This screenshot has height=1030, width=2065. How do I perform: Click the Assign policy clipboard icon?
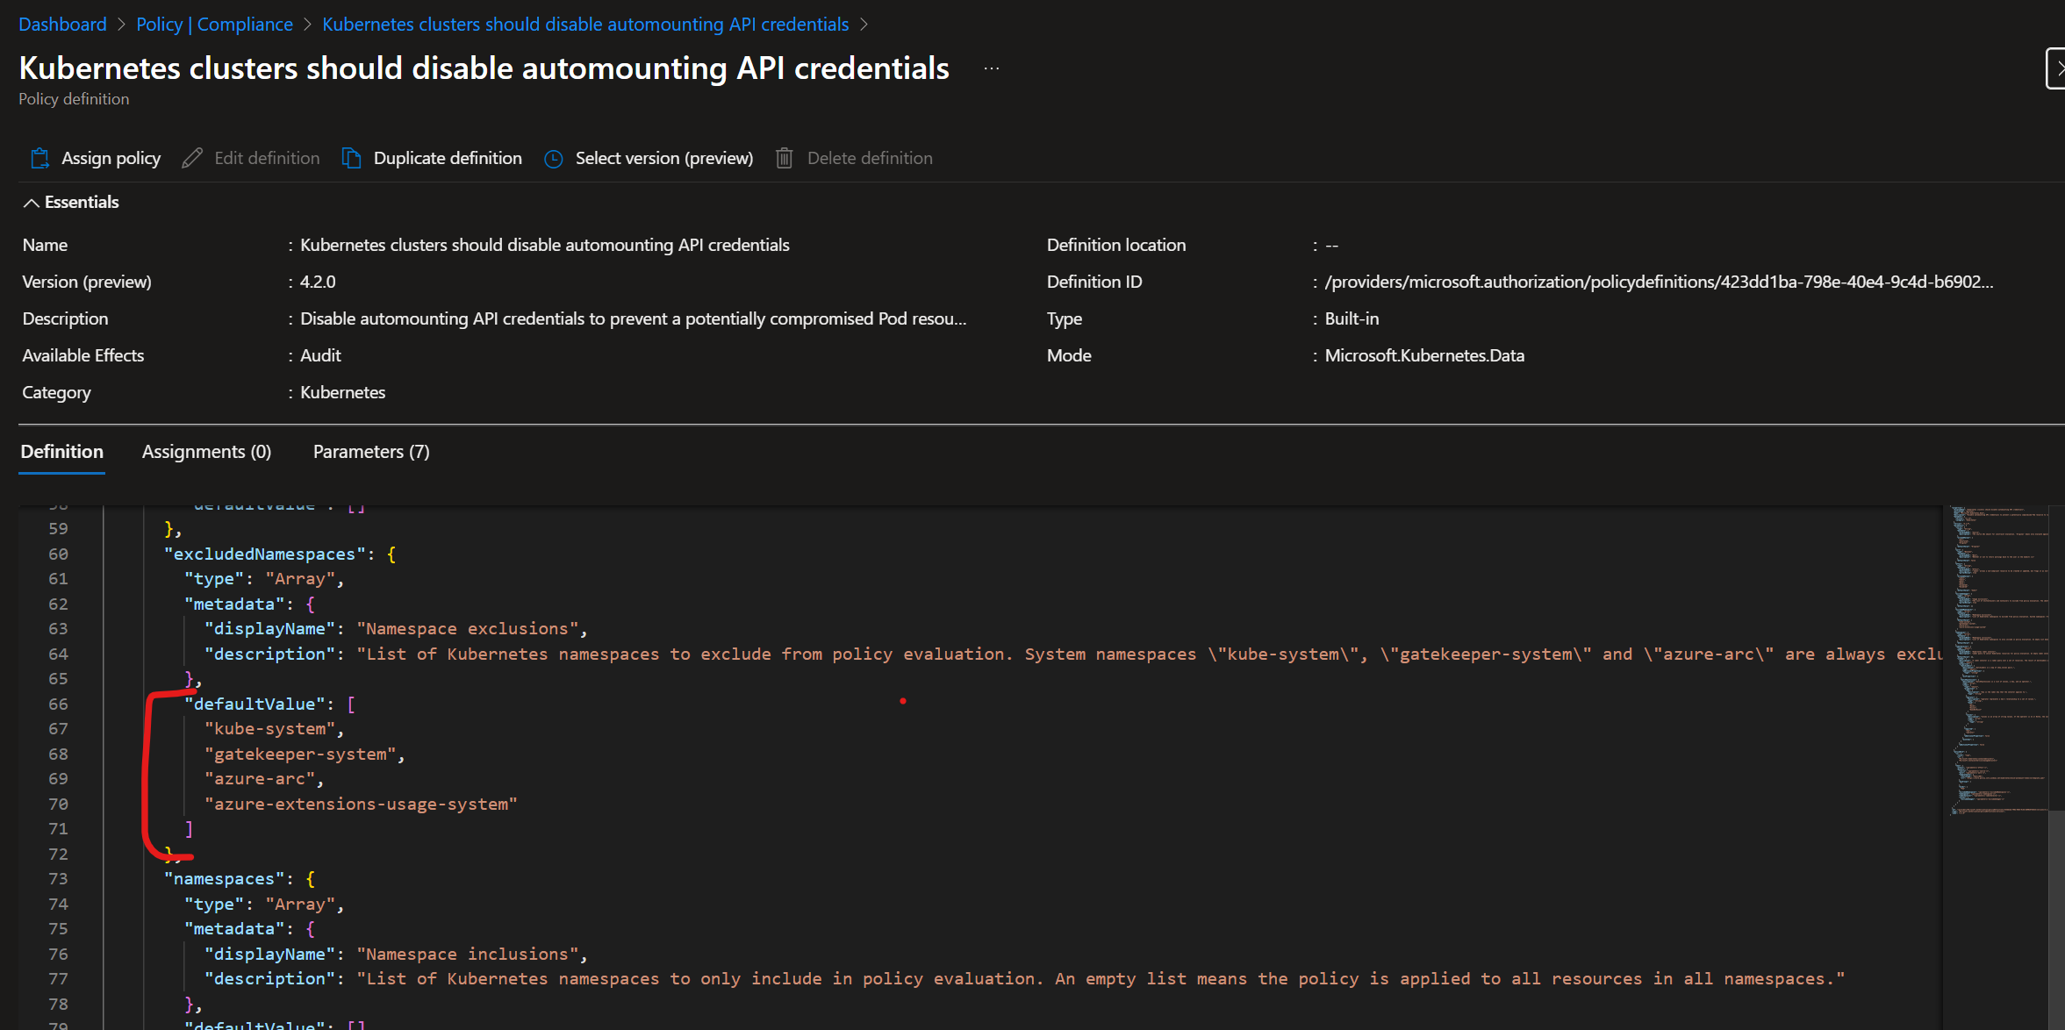[39, 158]
